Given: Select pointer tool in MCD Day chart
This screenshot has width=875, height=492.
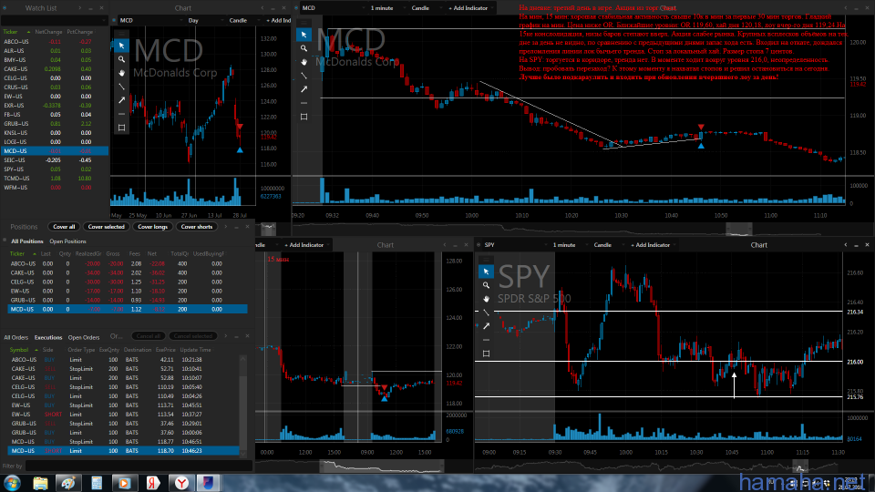Looking at the screenshot, I should coord(121,46).
